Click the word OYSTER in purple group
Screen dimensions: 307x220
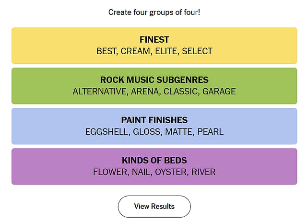pos(170,172)
